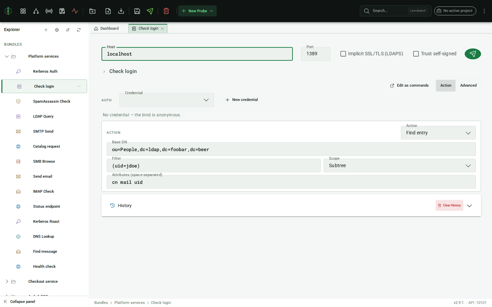Open the three-dot options menu at top right
Viewport: 492px width, 307px height.
pyautogui.click(x=484, y=11)
